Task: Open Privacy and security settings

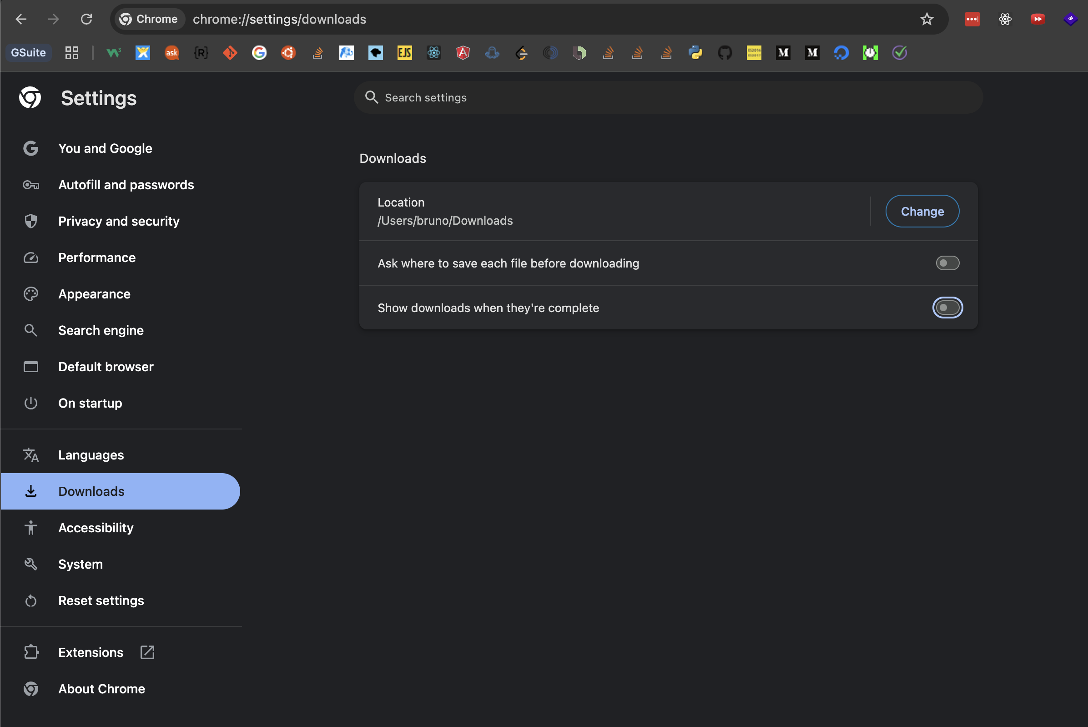Action: (119, 221)
